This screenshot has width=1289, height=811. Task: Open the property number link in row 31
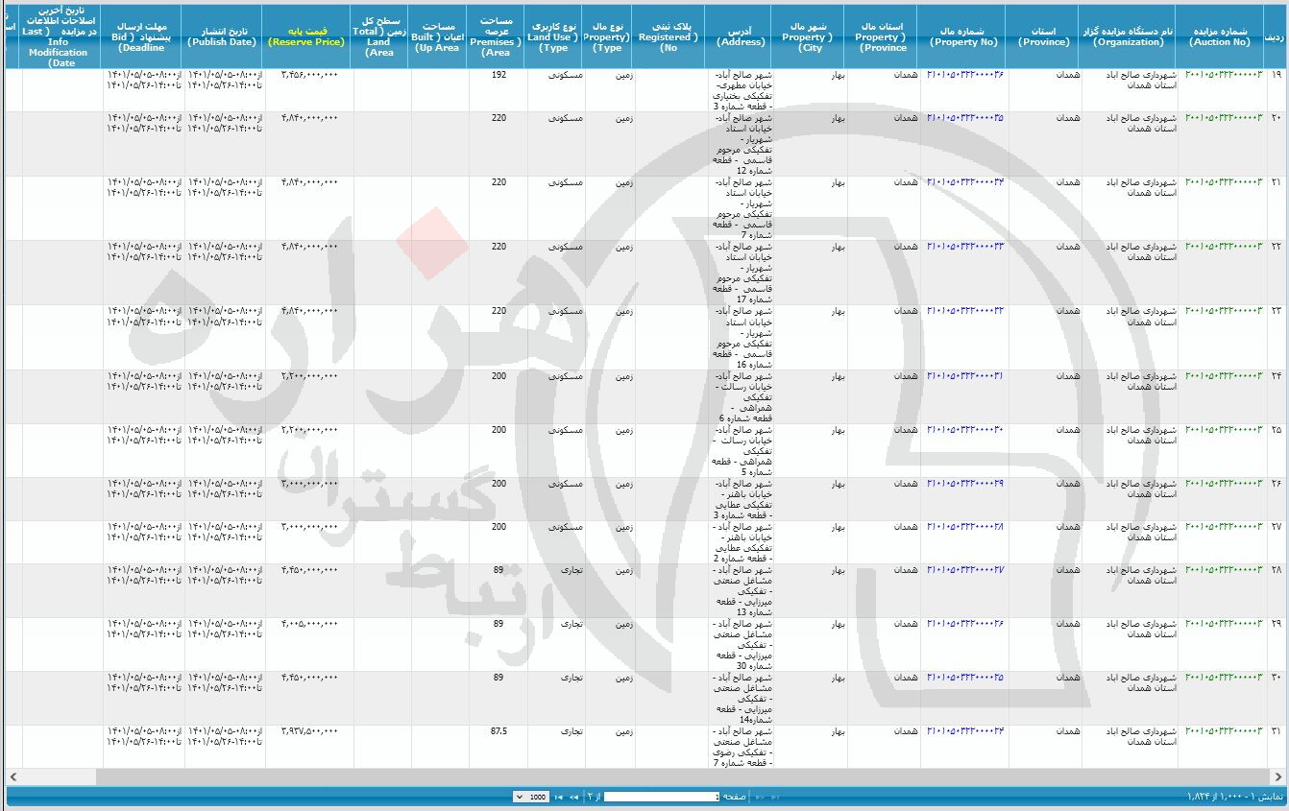coord(964,730)
